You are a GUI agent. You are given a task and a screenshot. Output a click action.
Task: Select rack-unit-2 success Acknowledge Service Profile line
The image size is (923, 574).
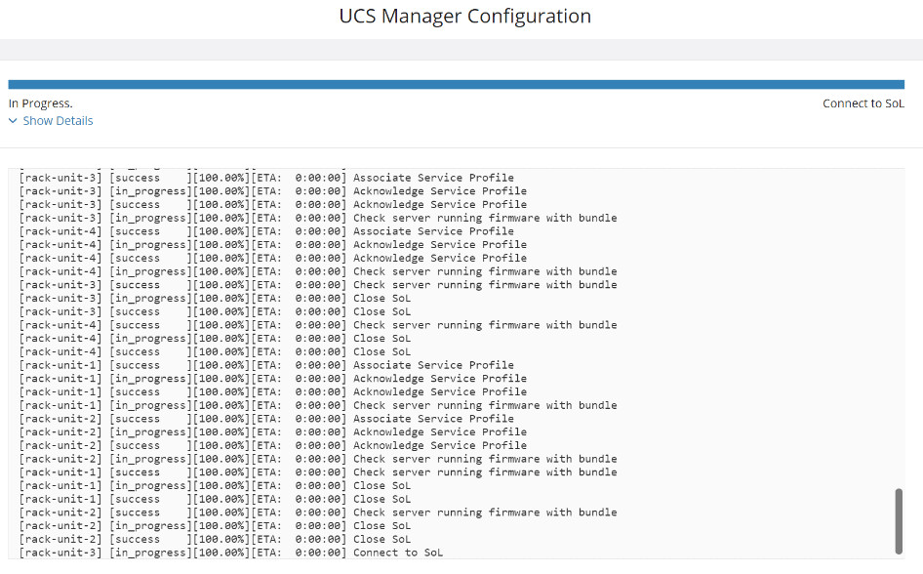(273, 446)
